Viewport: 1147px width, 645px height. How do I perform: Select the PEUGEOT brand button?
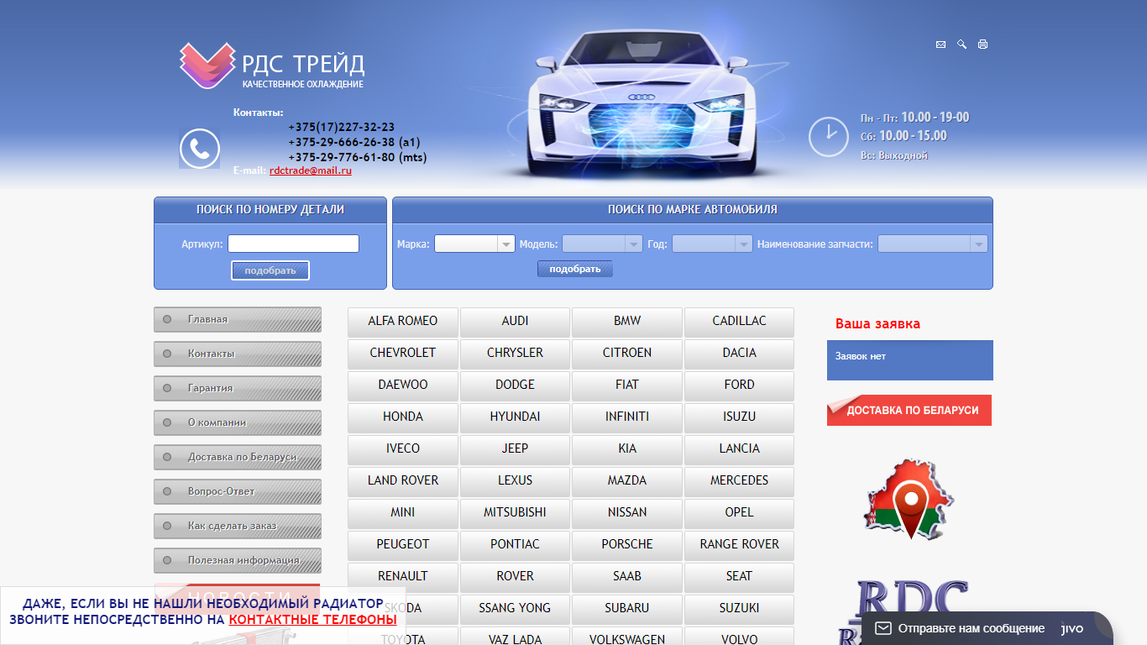pos(403,545)
